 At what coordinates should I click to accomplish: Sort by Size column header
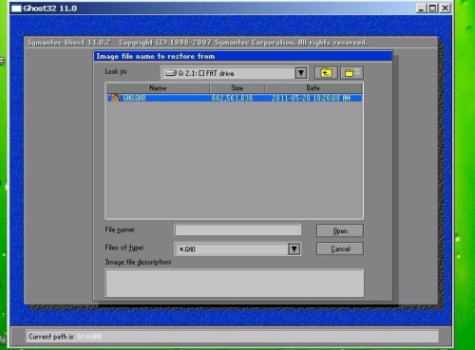(x=237, y=88)
